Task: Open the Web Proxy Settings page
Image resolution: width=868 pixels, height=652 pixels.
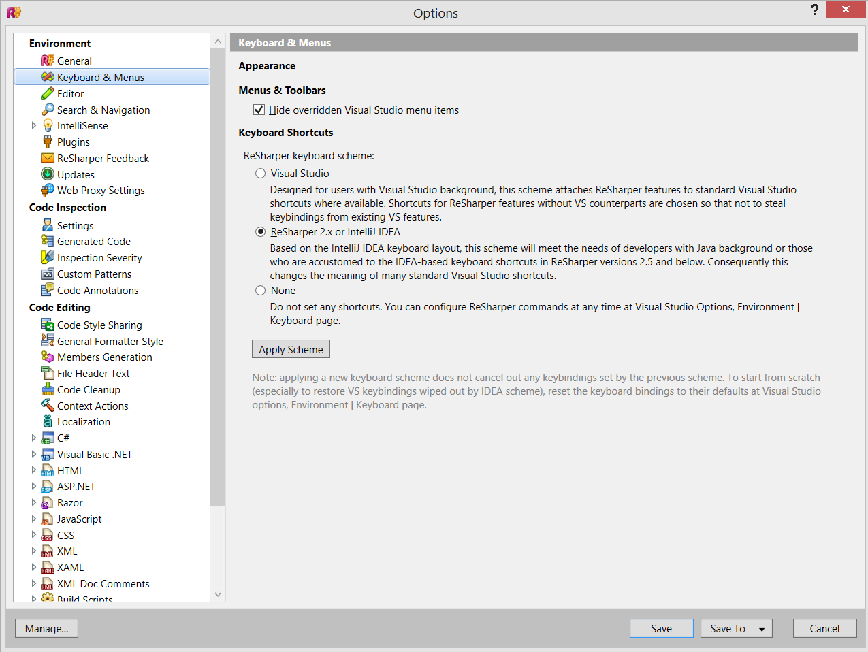Action: click(101, 191)
